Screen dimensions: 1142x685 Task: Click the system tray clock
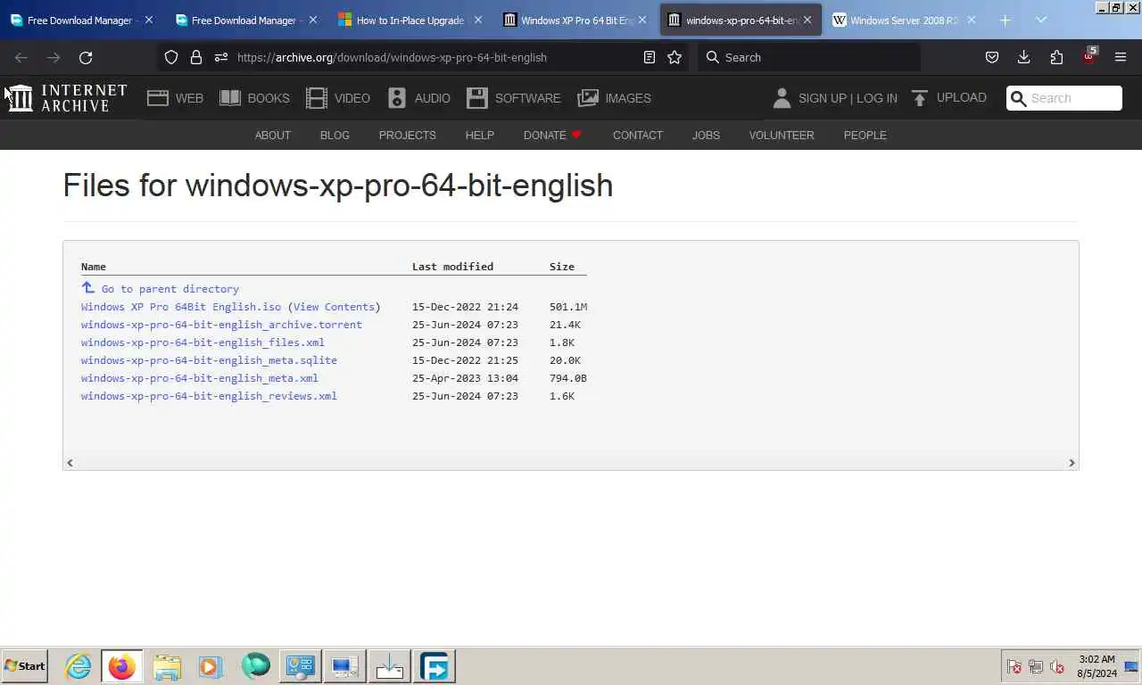click(1096, 666)
